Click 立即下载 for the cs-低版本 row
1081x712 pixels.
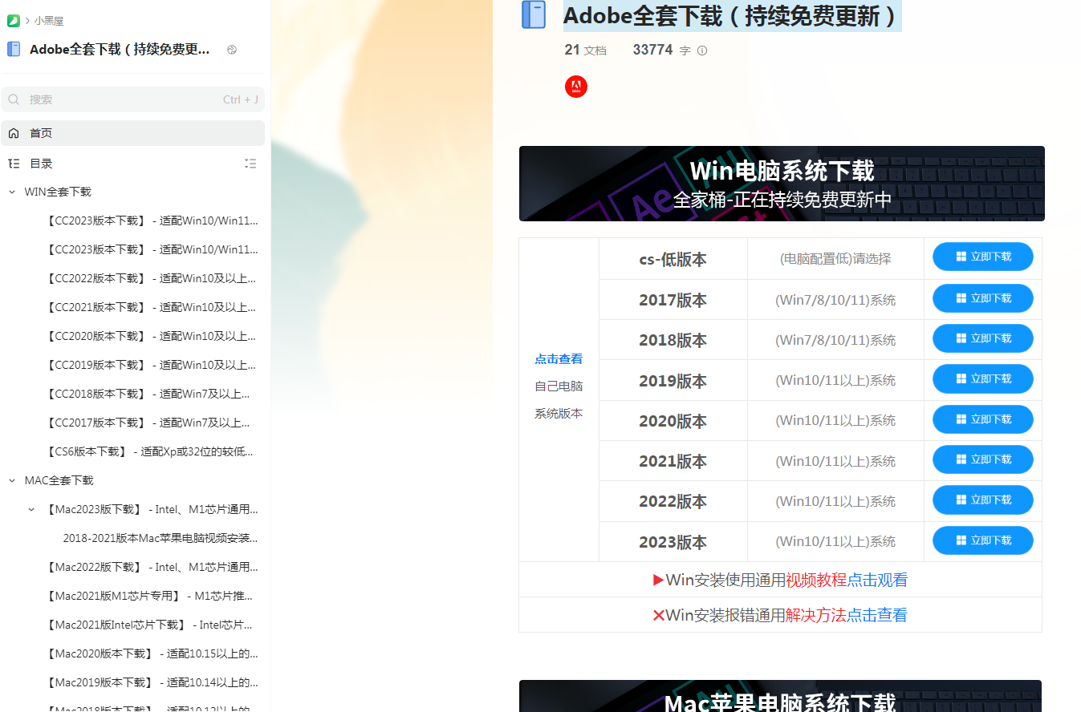[x=982, y=257]
